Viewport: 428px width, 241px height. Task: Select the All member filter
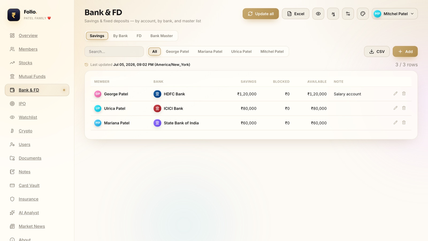155,52
